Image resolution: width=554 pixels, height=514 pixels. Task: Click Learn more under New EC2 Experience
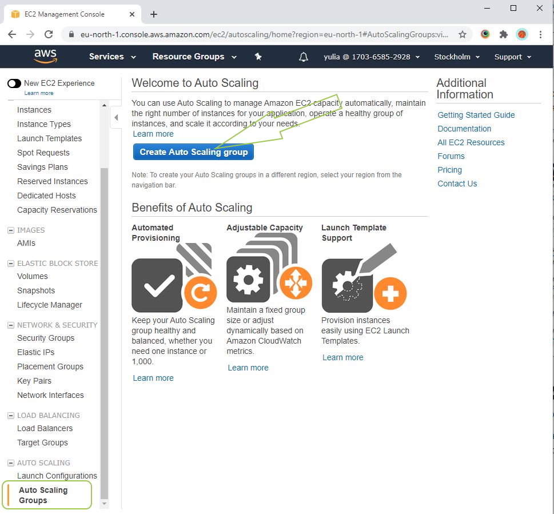[39, 93]
